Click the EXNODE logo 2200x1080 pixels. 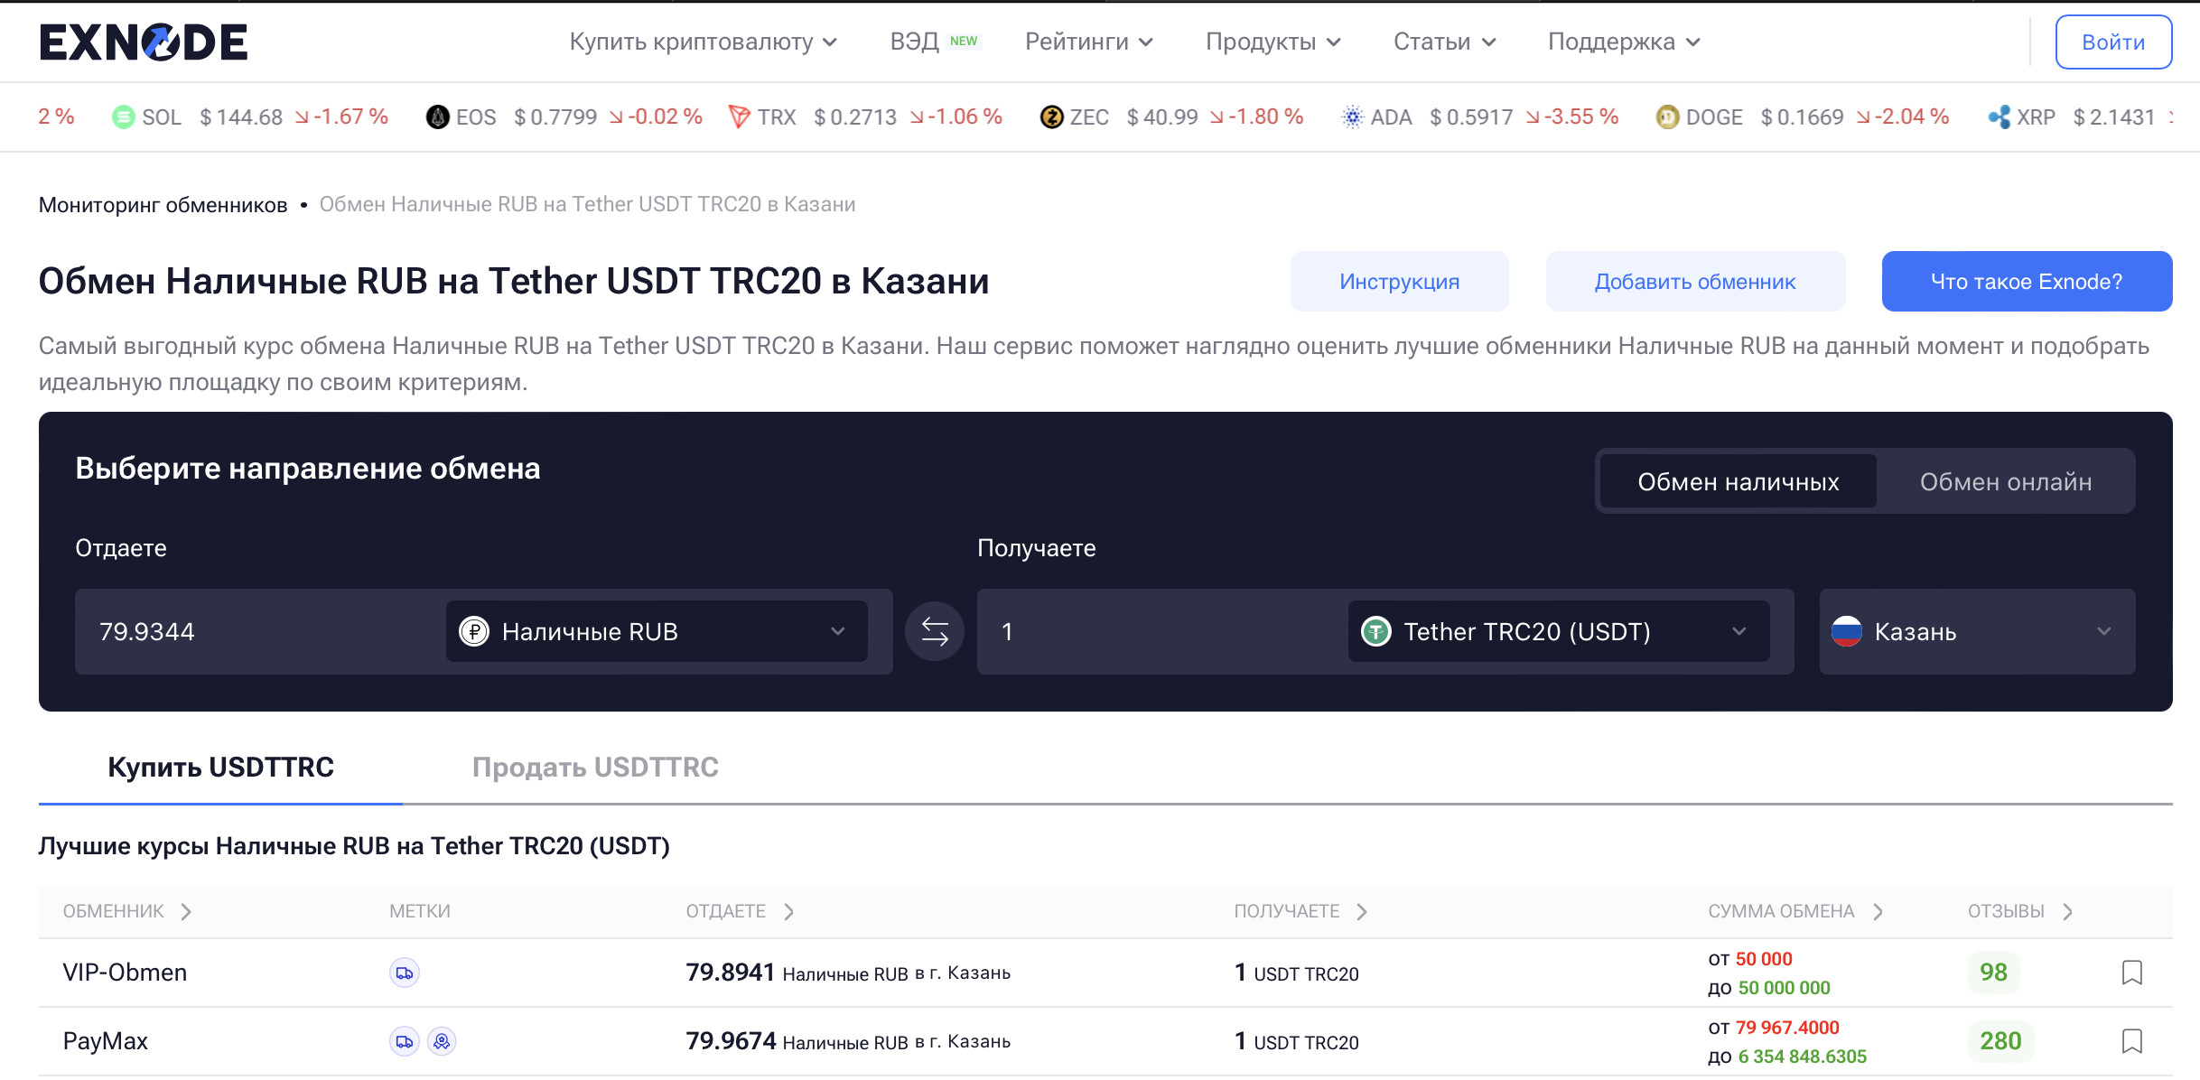144,42
